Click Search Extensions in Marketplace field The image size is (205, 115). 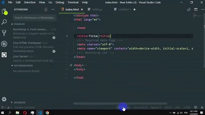pyautogui.click(x=35, y=18)
